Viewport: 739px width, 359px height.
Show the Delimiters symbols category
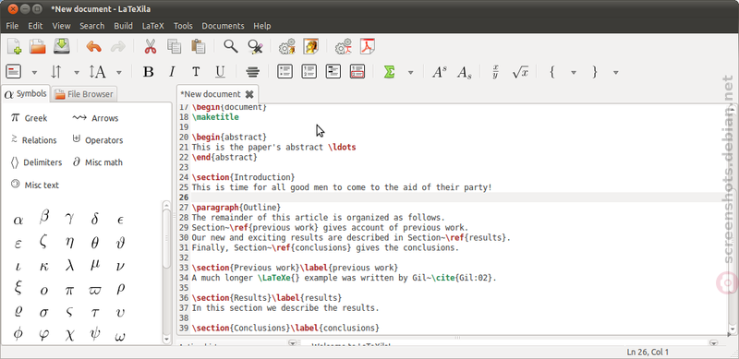tap(36, 162)
